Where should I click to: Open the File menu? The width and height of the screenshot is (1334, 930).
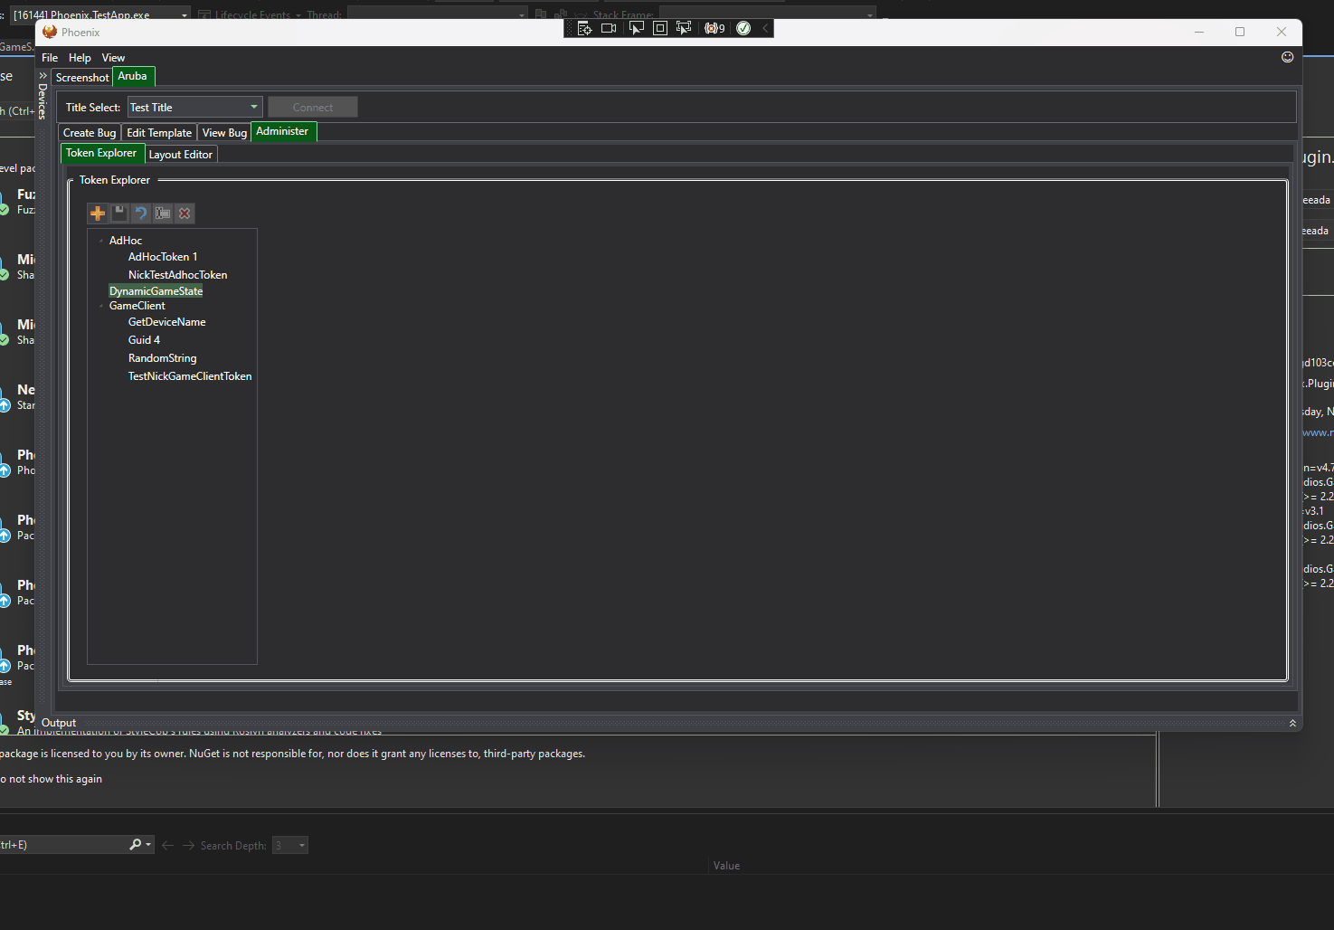[x=50, y=58]
